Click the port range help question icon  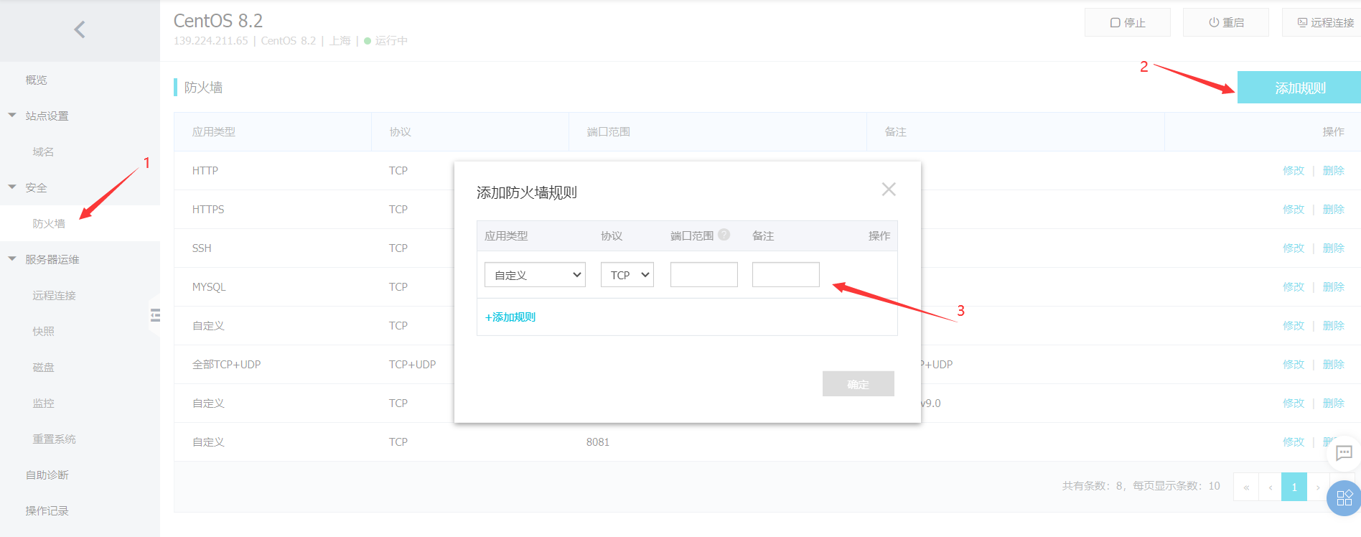724,235
